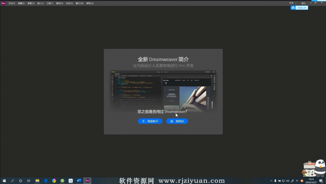Open the 编辑(E) menu
This screenshot has height=184, width=326.
(x=21, y=3)
